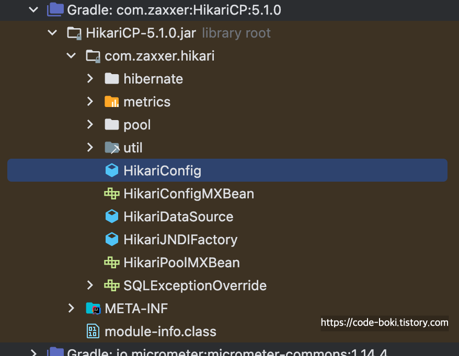459x356 pixels.
Task: Click the hibernate folder icon
Action: click(112, 79)
